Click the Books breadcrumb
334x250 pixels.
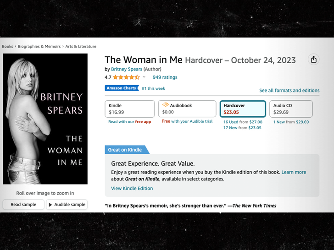coord(7,46)
